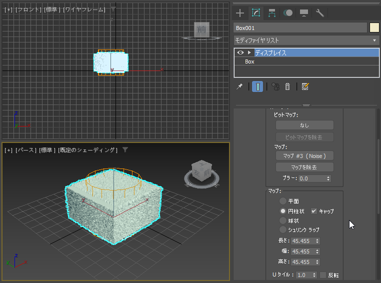Adjust the 高さ spinner arrows
Viewport: 381px width, 283px height.
click(317, 262)
